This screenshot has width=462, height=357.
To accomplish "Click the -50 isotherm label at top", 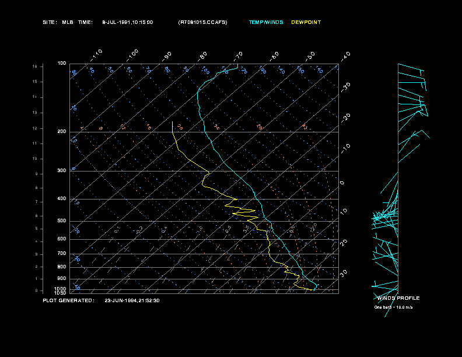I will coord(310,57).
